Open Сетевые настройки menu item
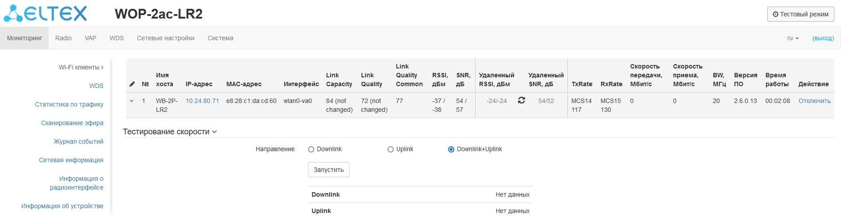Image resolution: width=841 pixels, height=217 pixels. click(x=165, y=38)
